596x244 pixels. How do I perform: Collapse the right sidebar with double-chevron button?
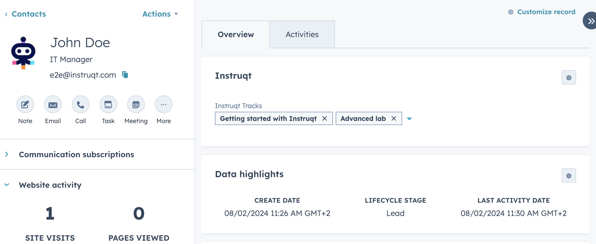[x=590, y=21]
